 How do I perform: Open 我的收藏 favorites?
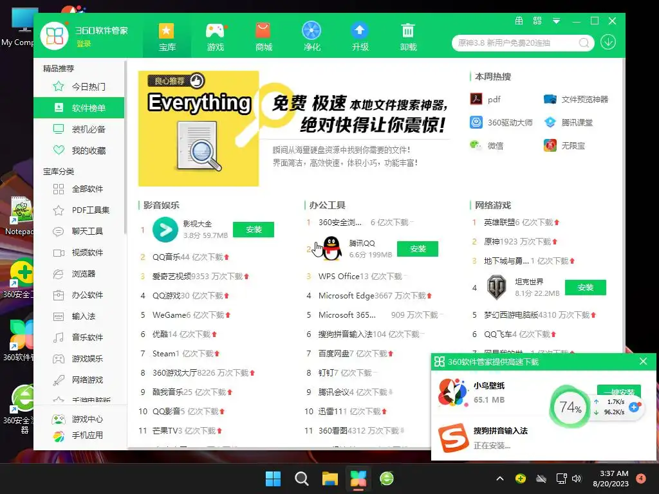(79, 151)
